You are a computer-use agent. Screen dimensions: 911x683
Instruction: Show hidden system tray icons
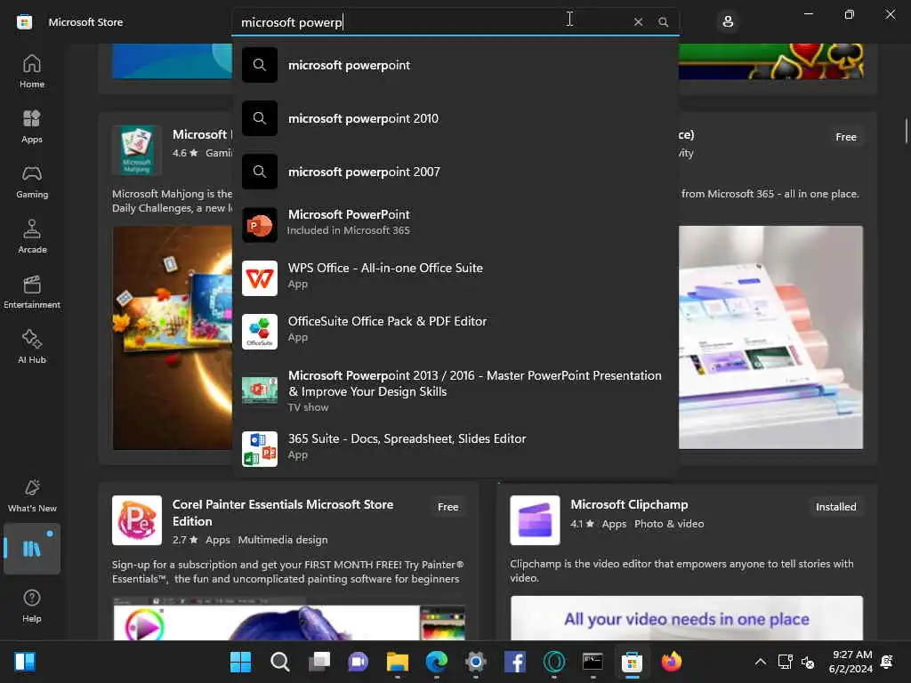[x=760, y=662]
